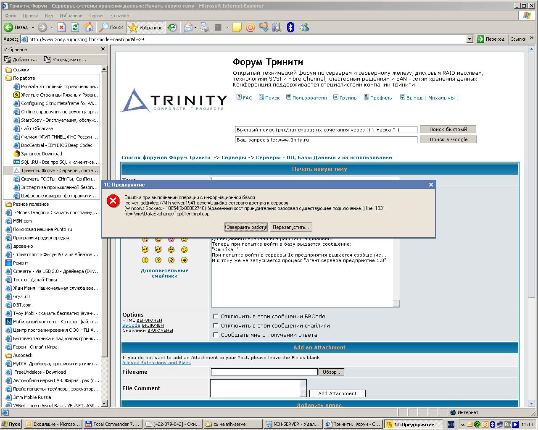Click the 'Перезапустить...' button
This screenshot has width=538, height=430.
point(290,227)
